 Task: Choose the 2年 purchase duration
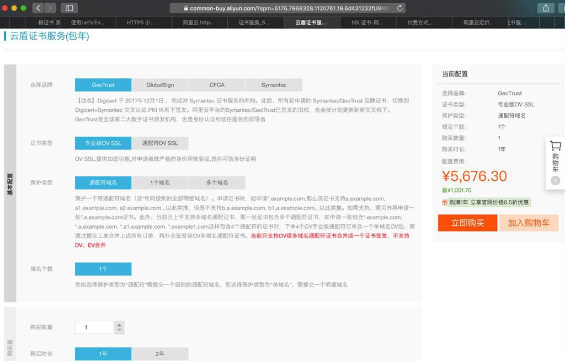point(160,354)
